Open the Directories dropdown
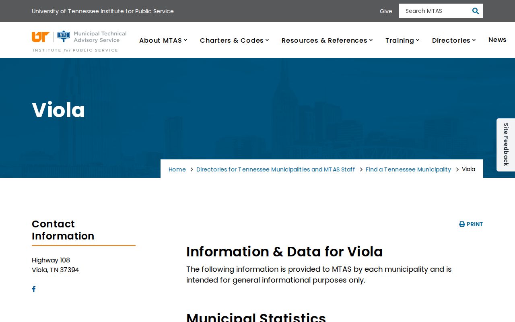The height and width of the screenshot is (322, 515). (x=454, y=40)
